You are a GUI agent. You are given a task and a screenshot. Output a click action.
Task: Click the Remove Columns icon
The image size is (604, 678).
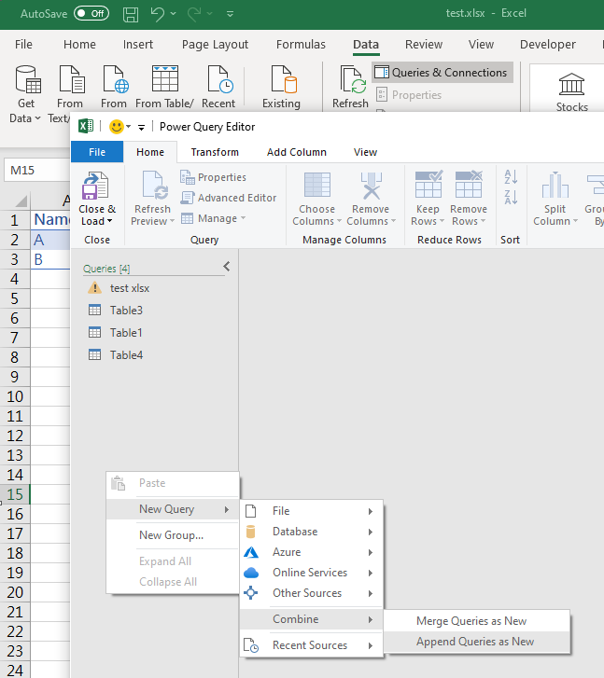click(x=371, y=186)
